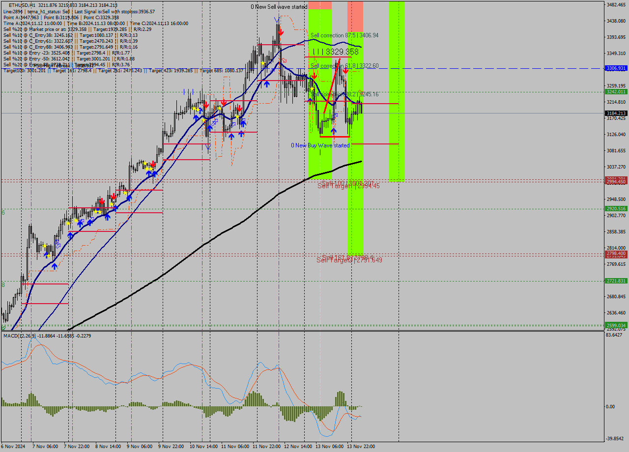The height and width of the screenshot is (452, 629).
Task: Click the 'Sell %10 @ C_Entry61: 3322.607' line
Action: [x=70, y=41]
